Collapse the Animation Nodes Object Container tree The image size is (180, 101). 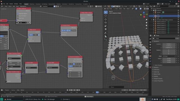point(152,20)
